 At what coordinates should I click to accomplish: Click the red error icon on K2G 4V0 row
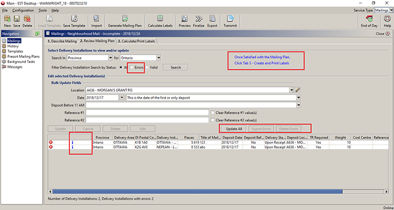51,147
